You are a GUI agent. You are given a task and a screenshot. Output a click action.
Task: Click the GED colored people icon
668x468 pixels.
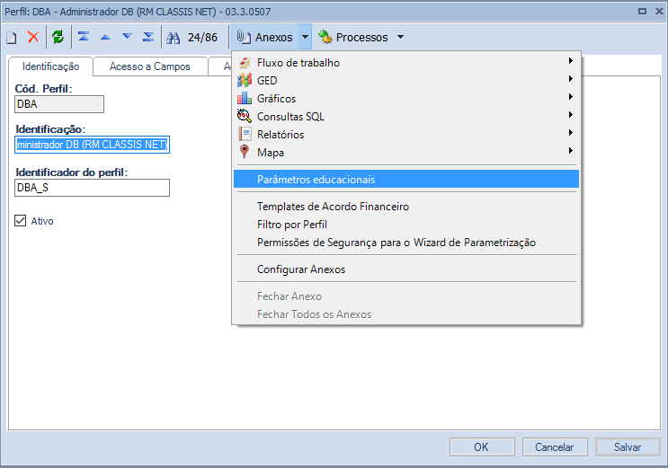tap(245, 80)
